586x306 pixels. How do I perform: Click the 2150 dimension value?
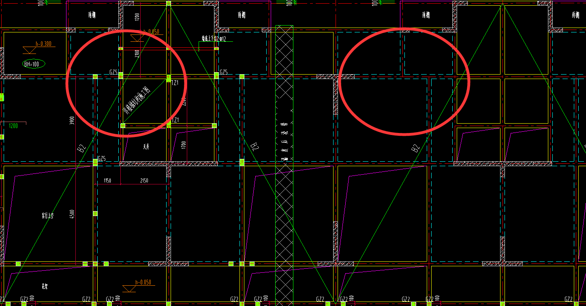144,180
